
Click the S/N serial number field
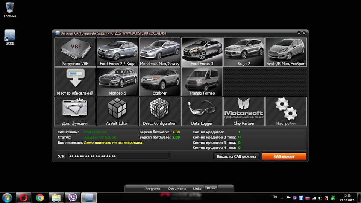pos(119,156)
